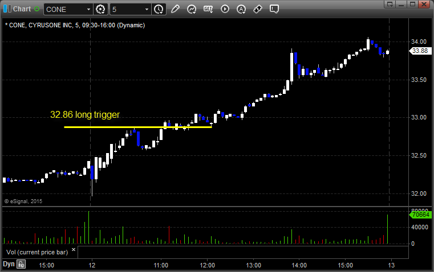The image size is (434, 272).
Task: Click the CONE, CYRUSONE INC chart title
Action: point(75,25)
